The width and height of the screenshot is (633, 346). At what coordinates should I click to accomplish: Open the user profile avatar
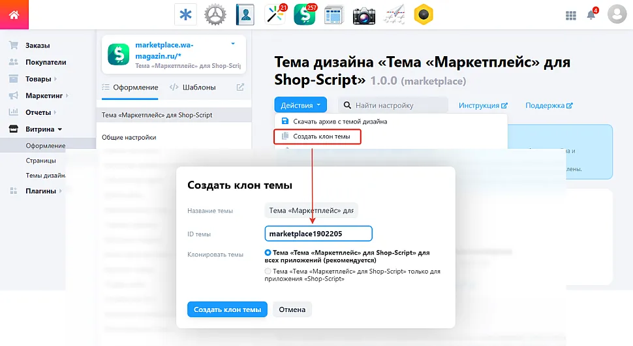pyautogui.click(x=617, y=14)
